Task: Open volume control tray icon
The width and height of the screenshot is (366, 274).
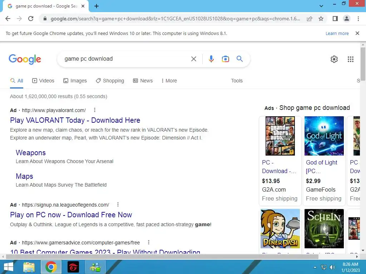Action: coord(332,267)
